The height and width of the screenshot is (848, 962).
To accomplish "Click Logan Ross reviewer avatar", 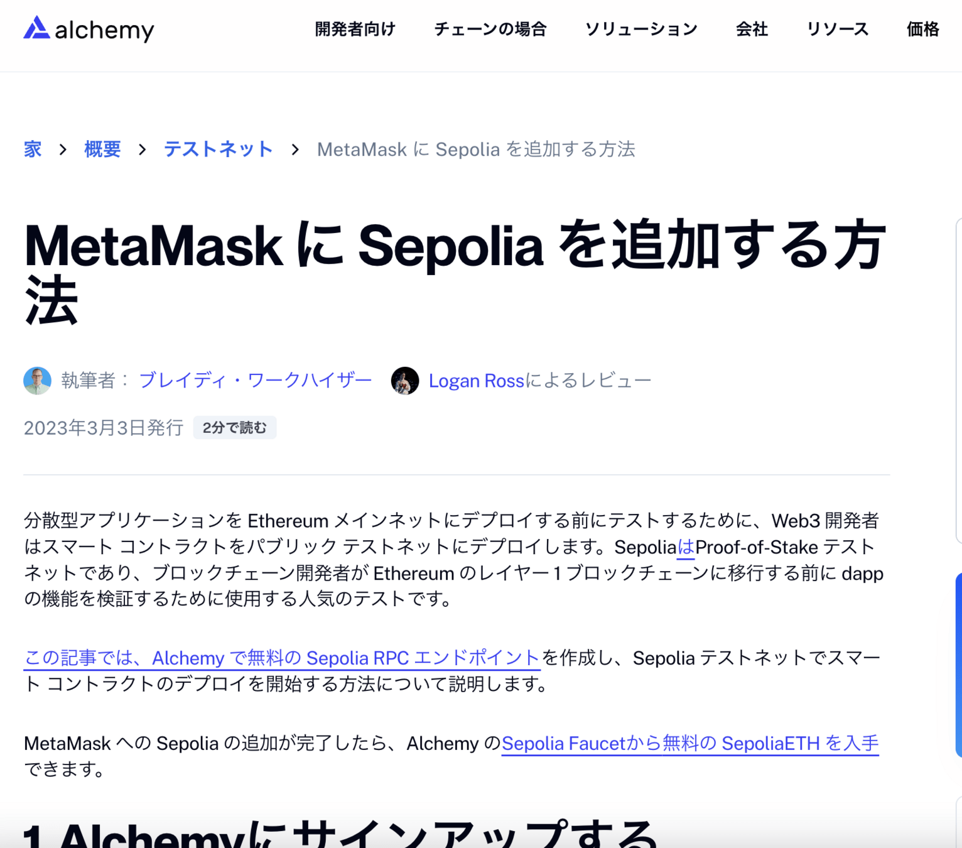I will [x=405, y=381].
